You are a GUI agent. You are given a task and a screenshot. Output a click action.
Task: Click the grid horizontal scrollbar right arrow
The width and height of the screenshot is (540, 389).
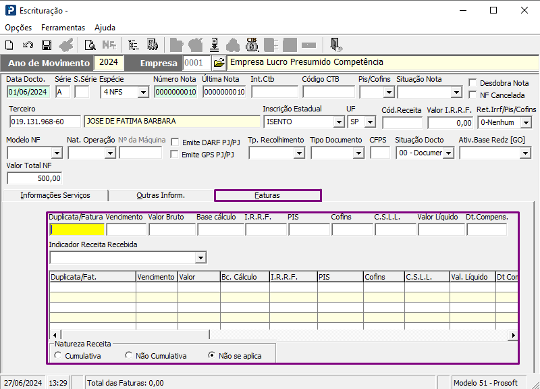coord(512,335)
